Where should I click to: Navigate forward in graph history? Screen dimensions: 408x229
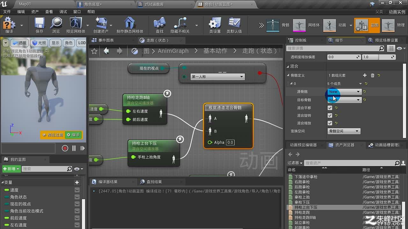120,51
